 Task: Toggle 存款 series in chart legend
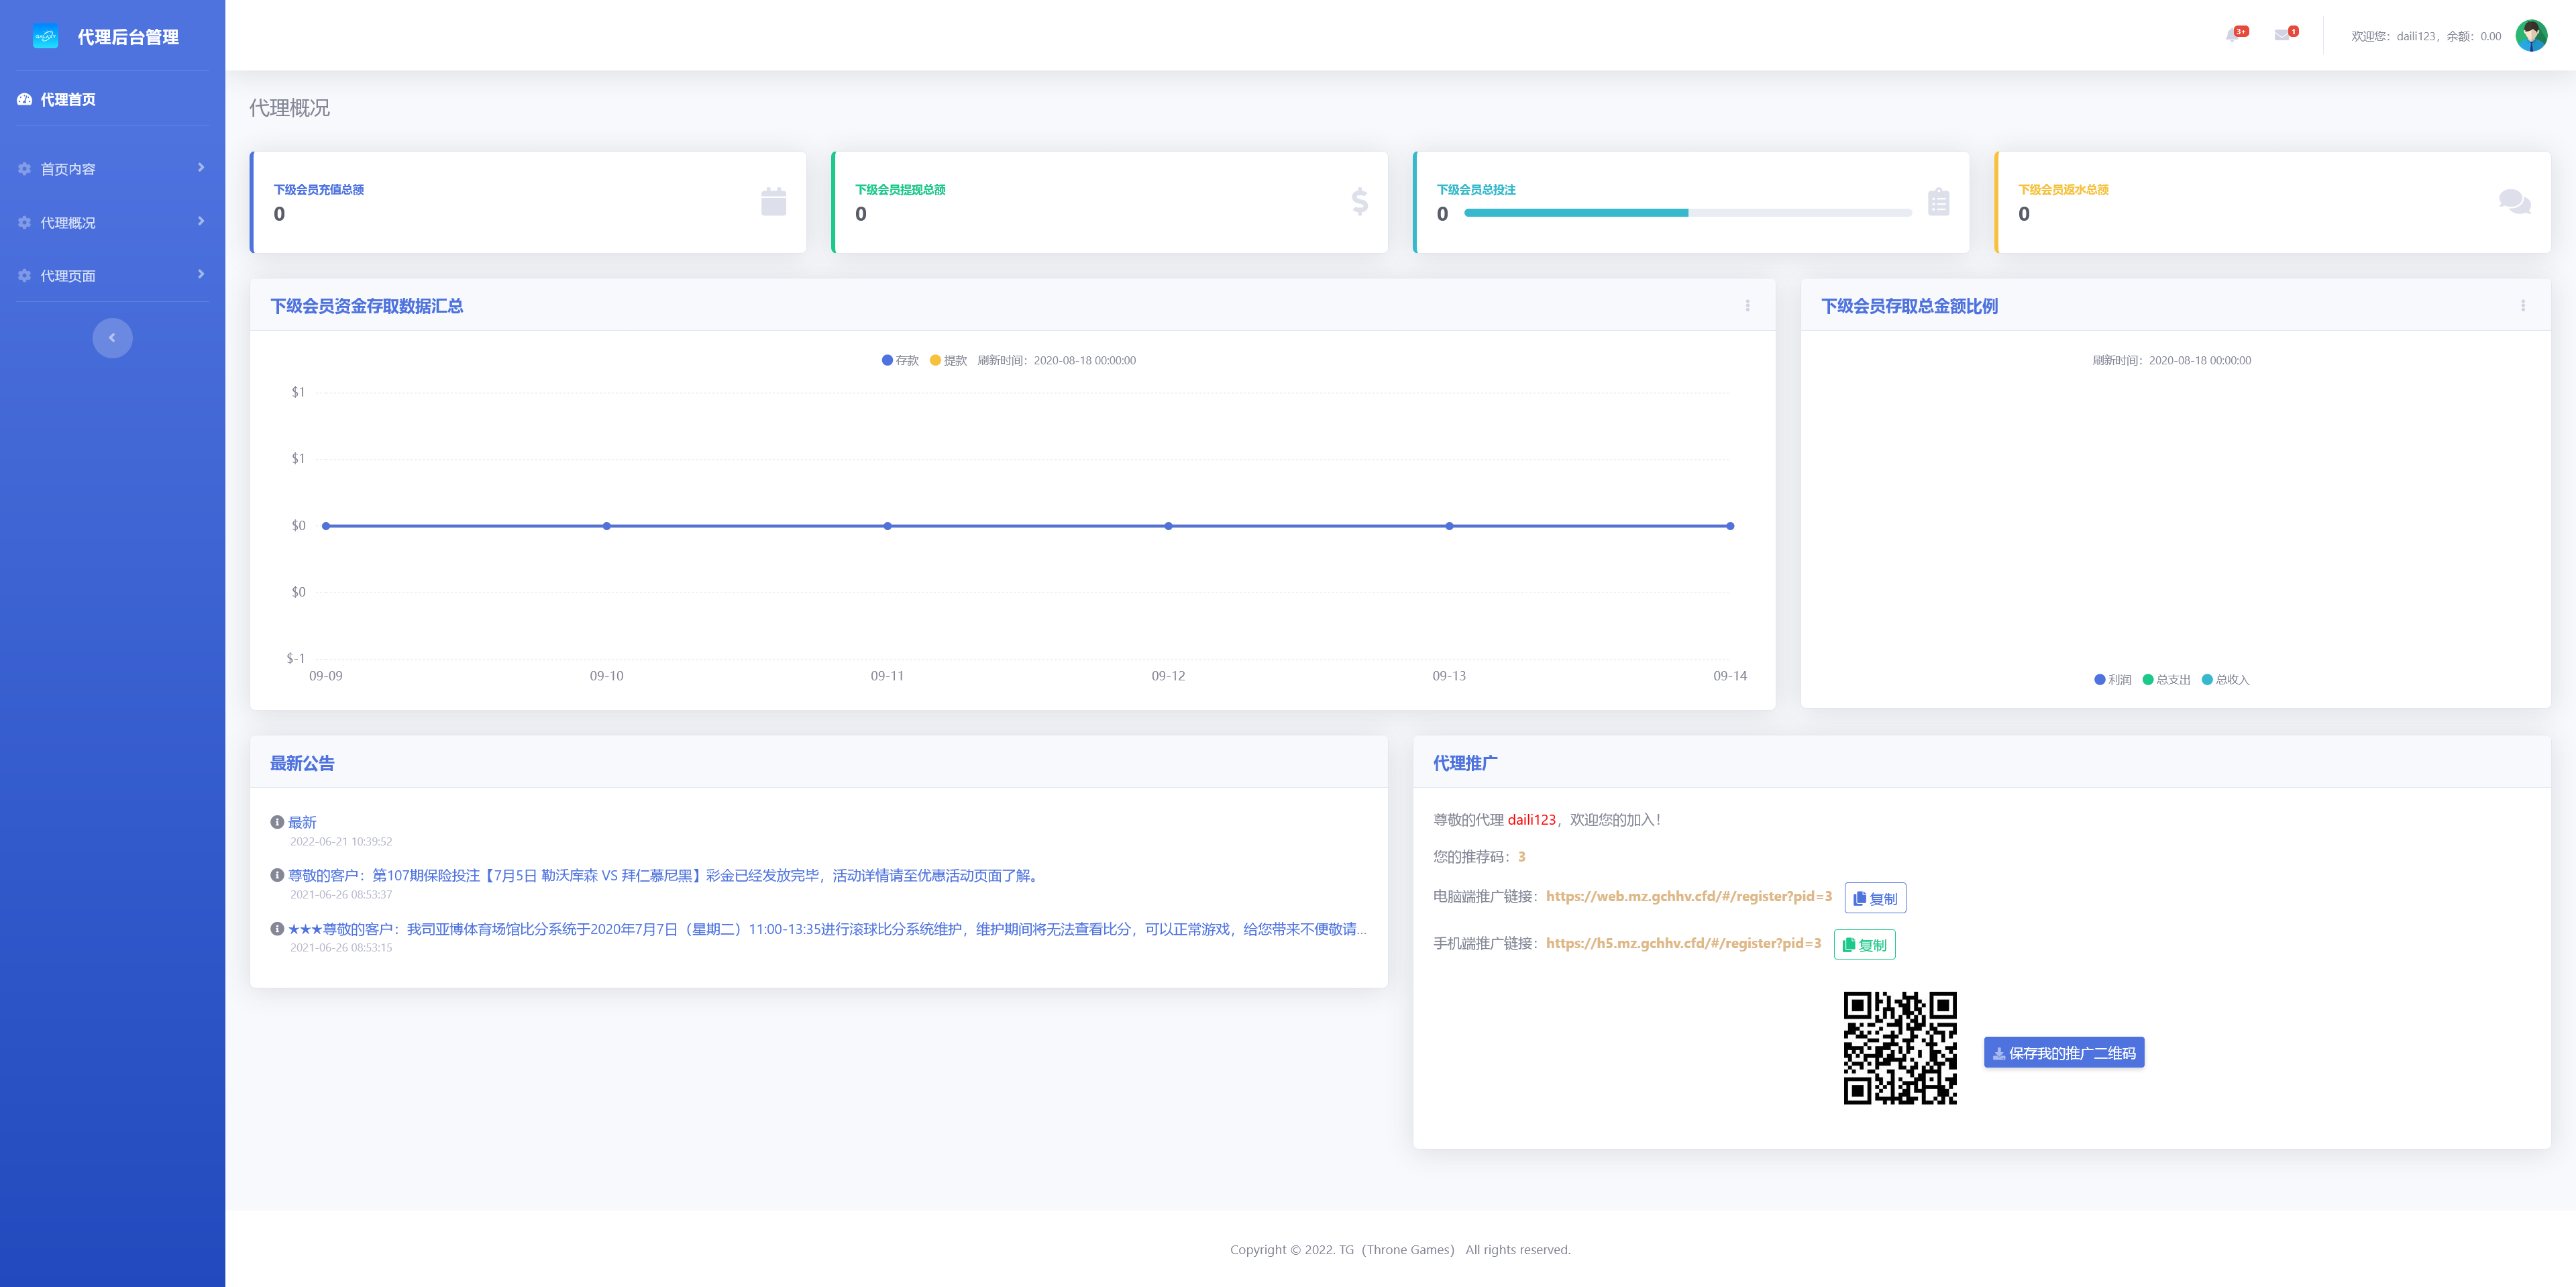(x=900, y=361)
